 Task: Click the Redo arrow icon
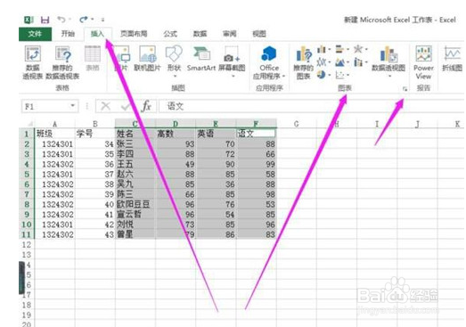[84, 20]
